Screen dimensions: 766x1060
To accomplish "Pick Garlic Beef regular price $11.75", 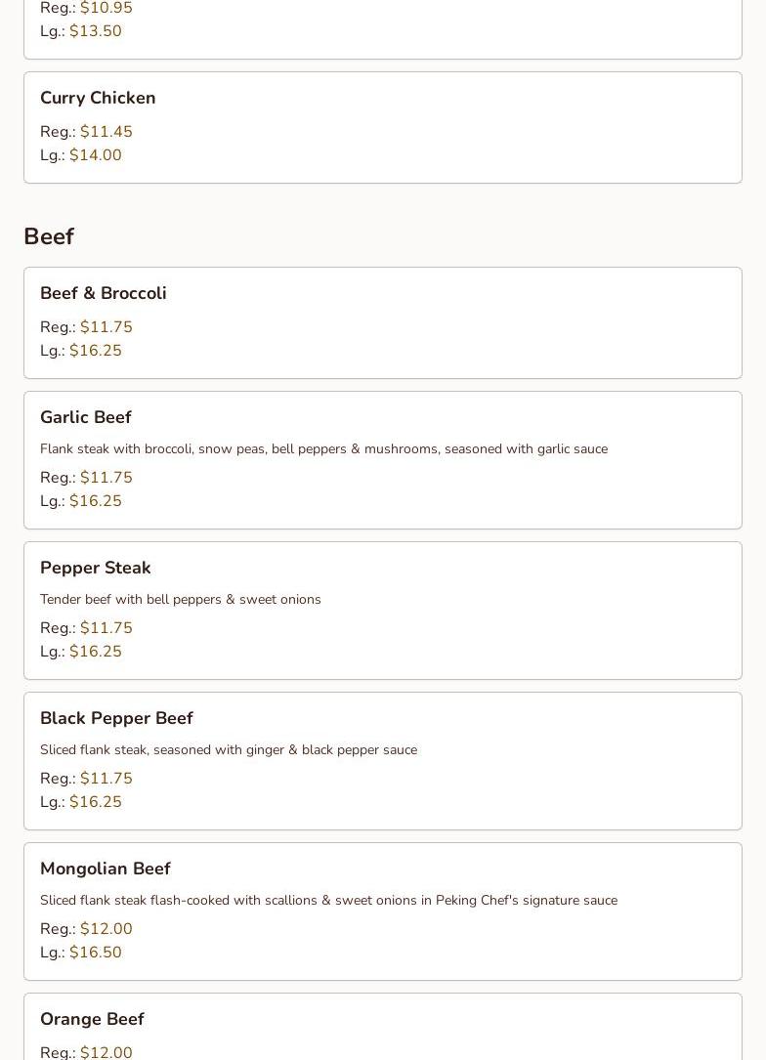I will tap(106, 478).
